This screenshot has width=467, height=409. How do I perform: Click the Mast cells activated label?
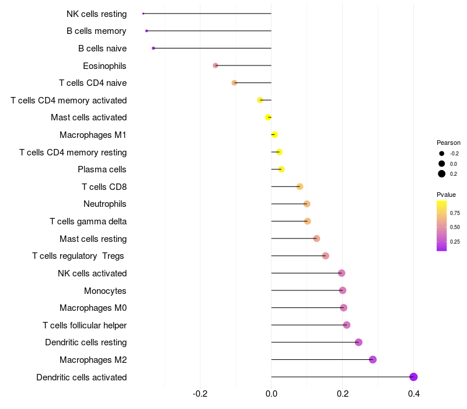tap(89, 117)
